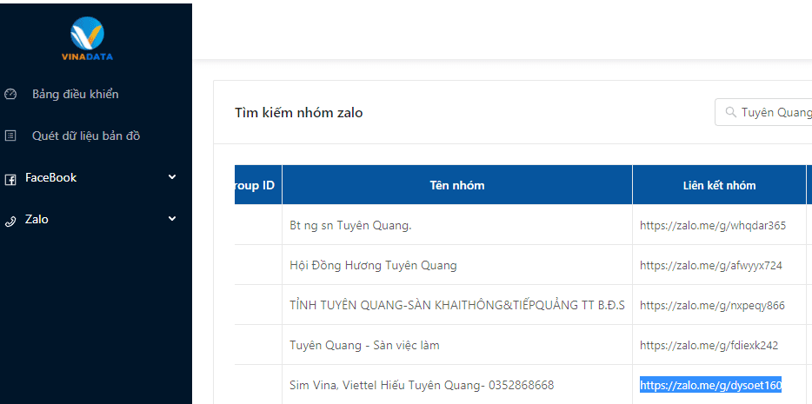
Task: Click the Facebook logo icon in sidebar
Action: [x=10, y=178]
